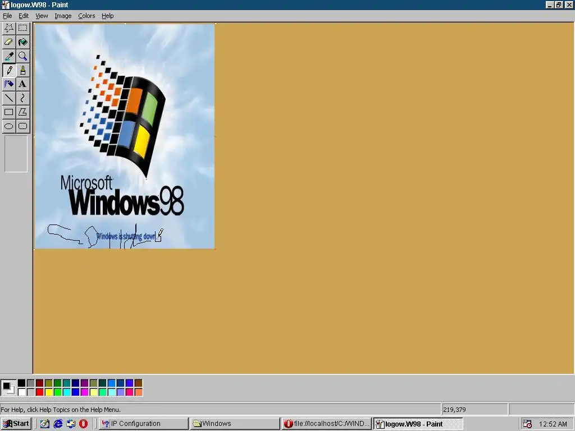The width and height of the screenshot is (575, 431).
Task: Choose the lime green color swatch
Action: click(x=58, y=392)
